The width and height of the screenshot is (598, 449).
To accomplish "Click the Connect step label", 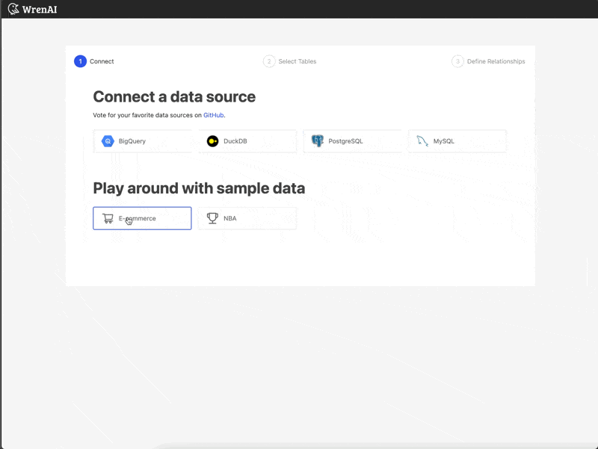I will pyautogui.click(x=101, y=61).
